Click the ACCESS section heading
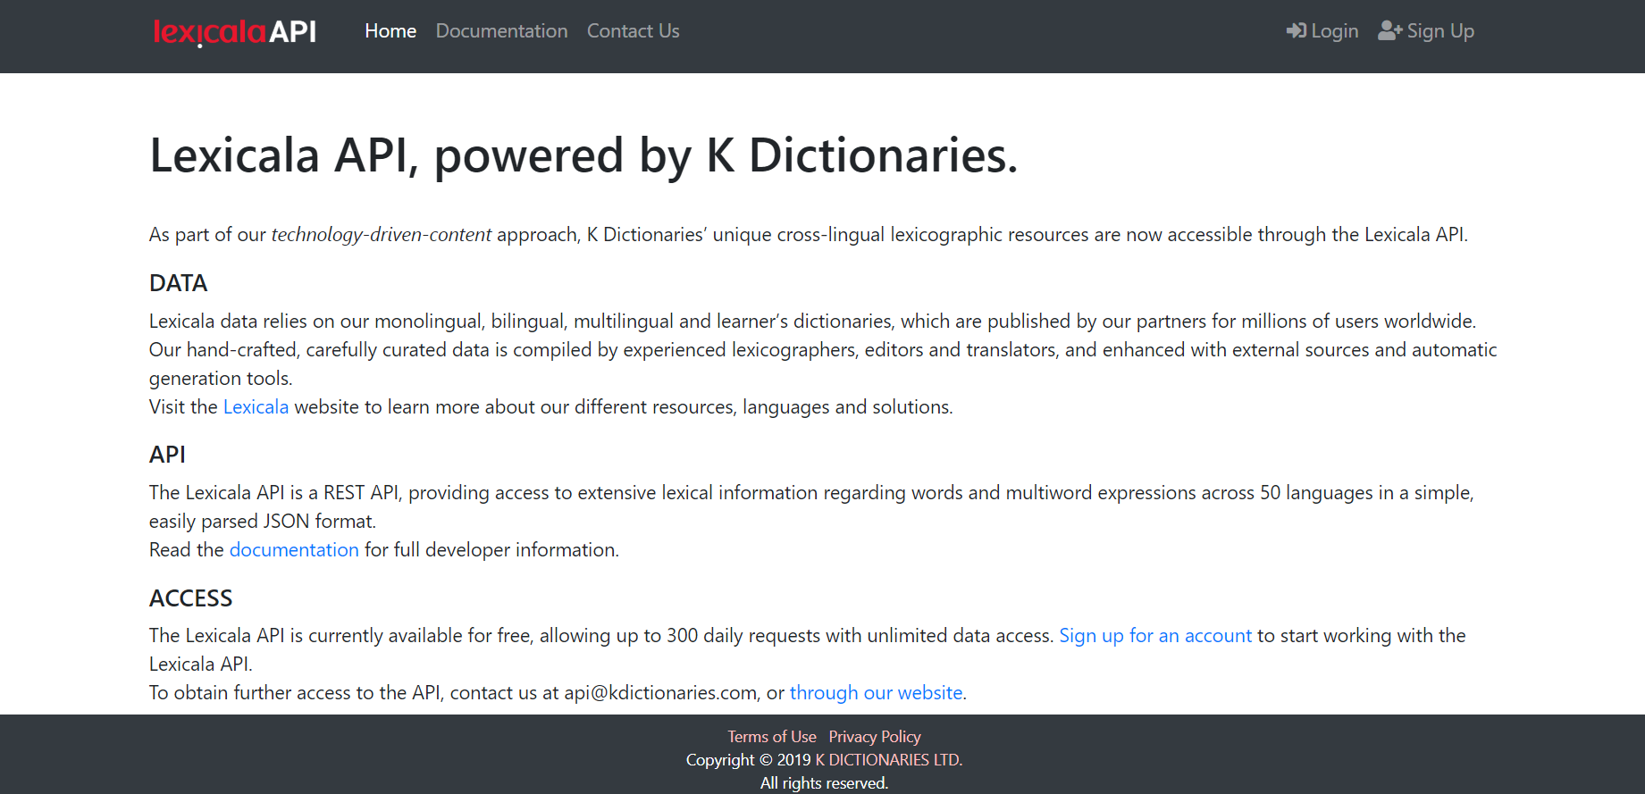Screen dimensions: 1645x794 coord(190,598)
